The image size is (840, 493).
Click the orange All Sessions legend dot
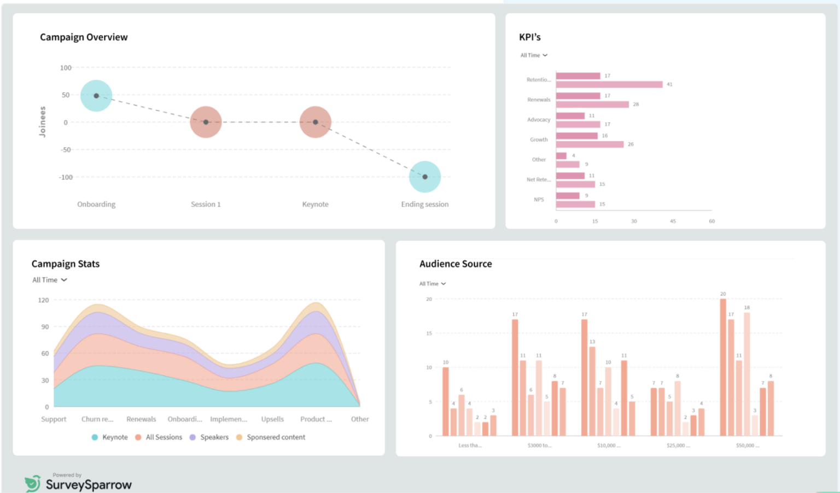[x=138, y=437]
